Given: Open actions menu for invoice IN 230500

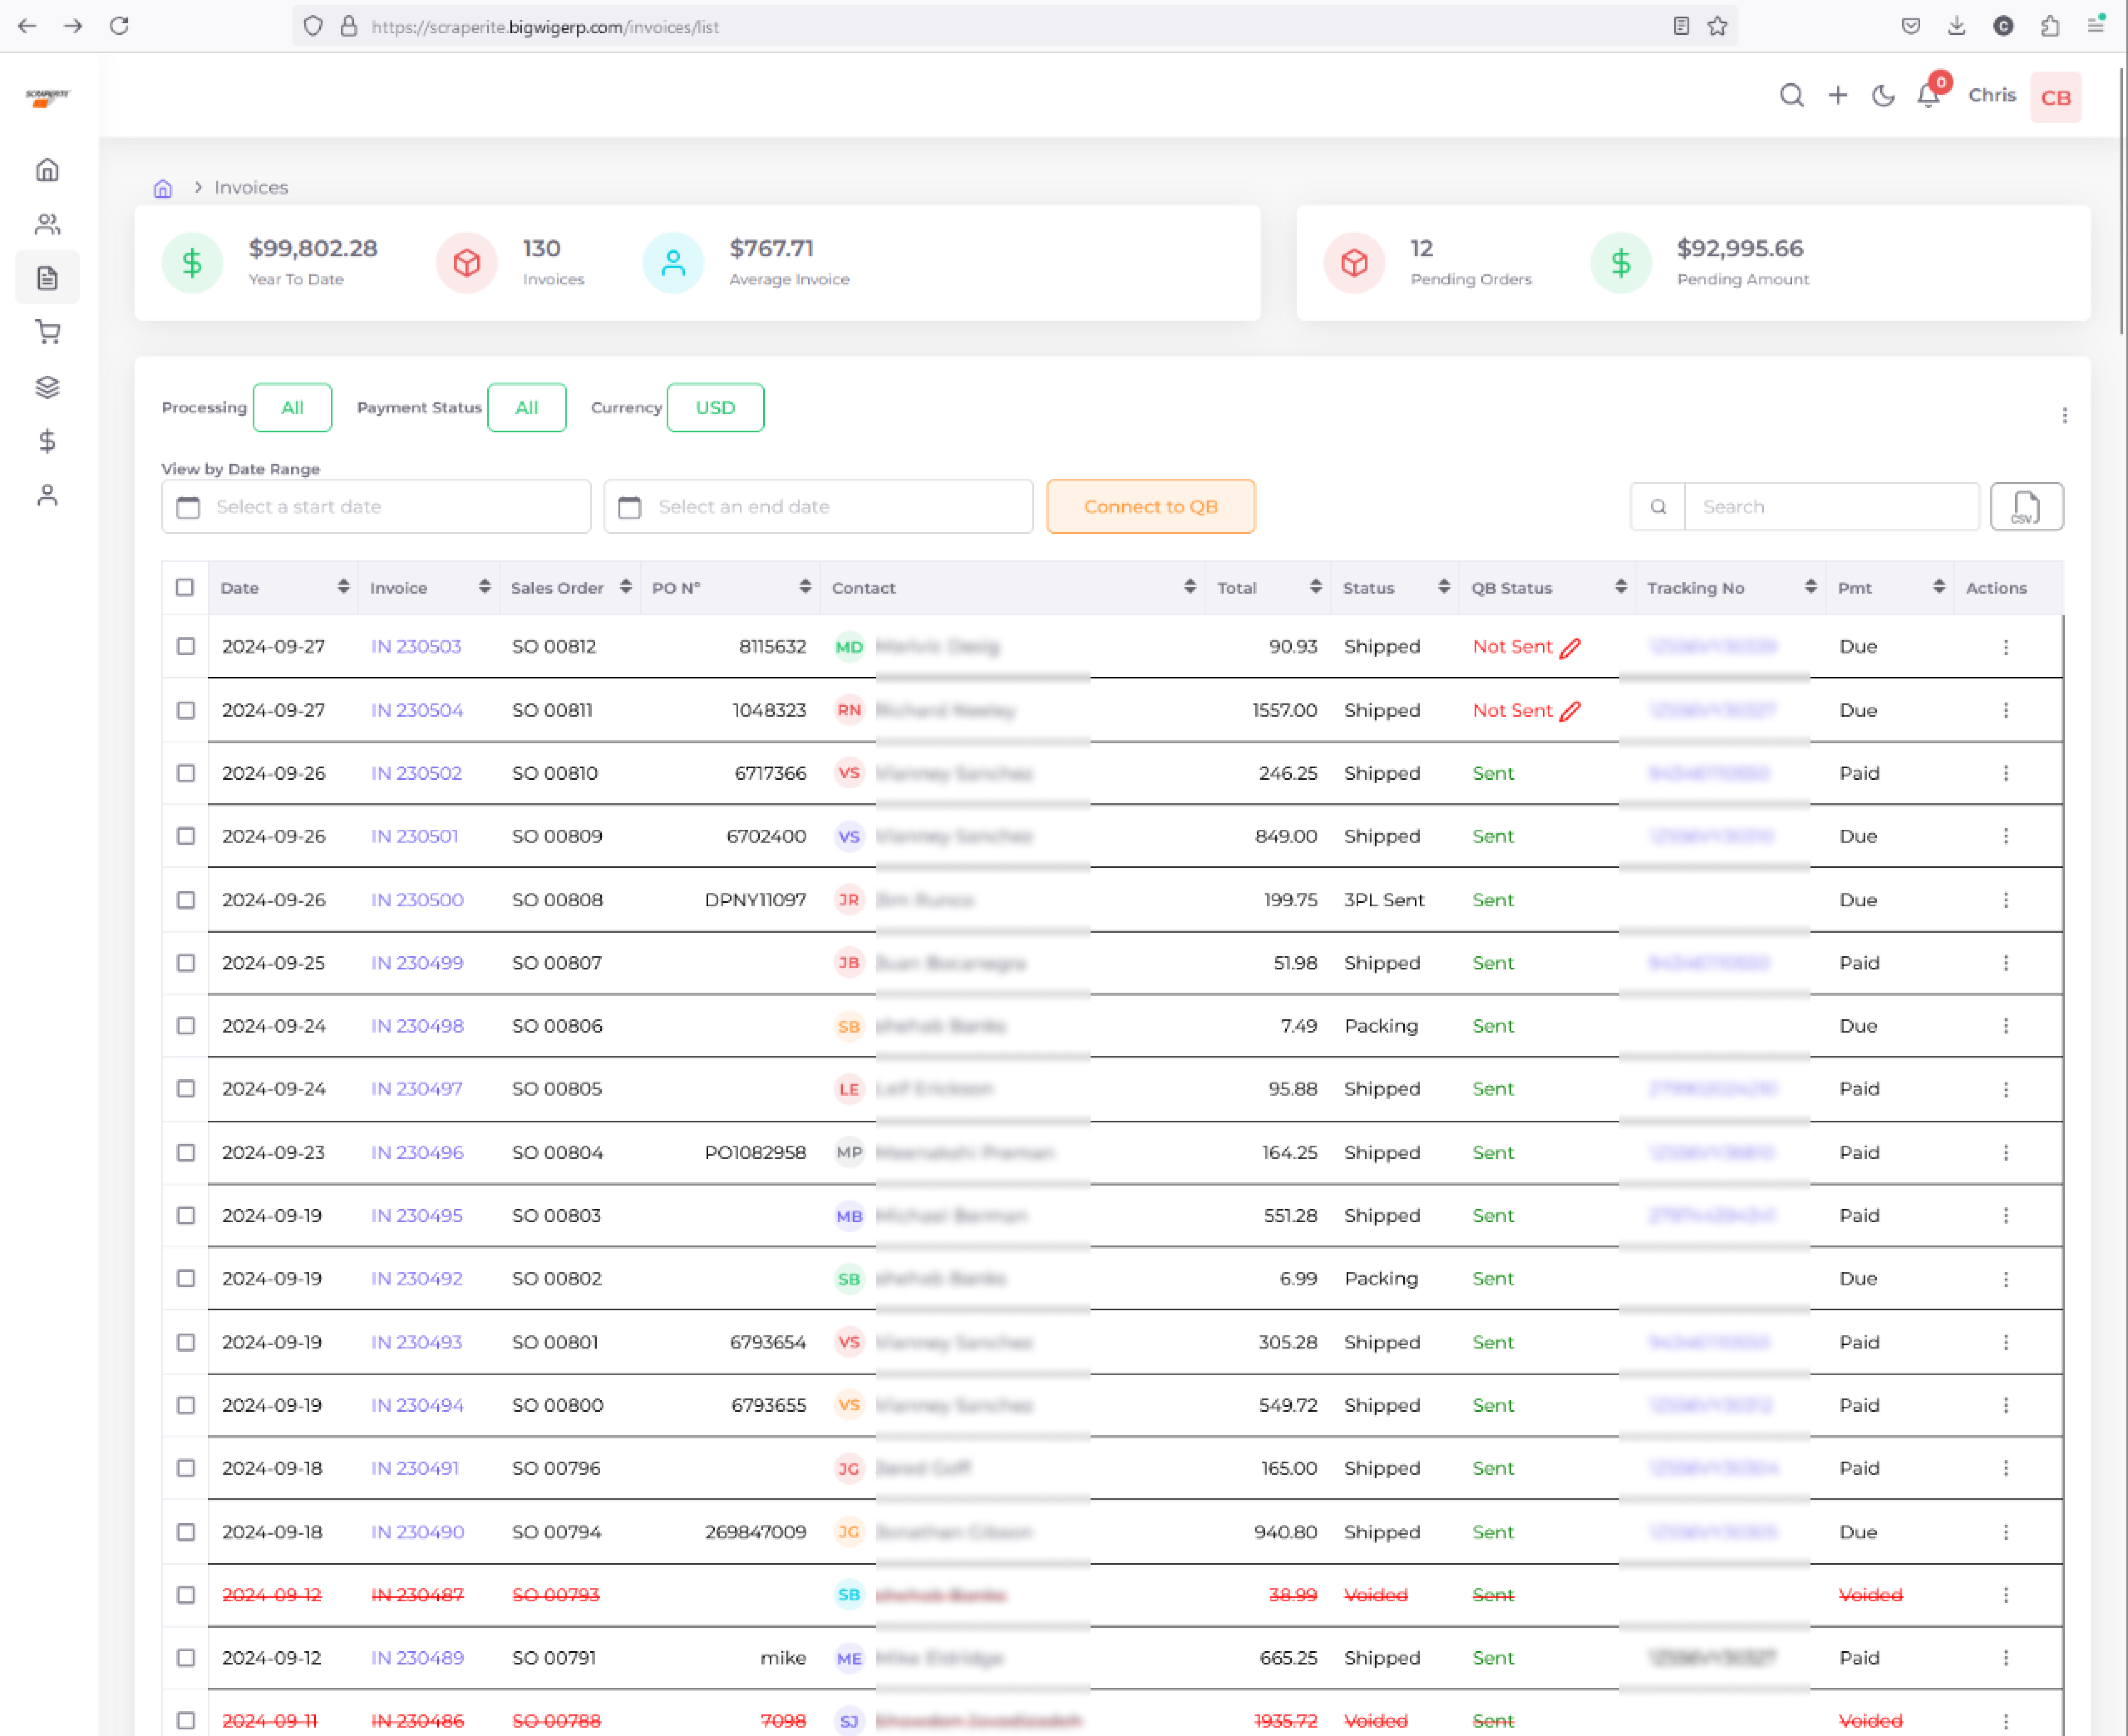Looking at the screenshot, I should pos(2005,900).
